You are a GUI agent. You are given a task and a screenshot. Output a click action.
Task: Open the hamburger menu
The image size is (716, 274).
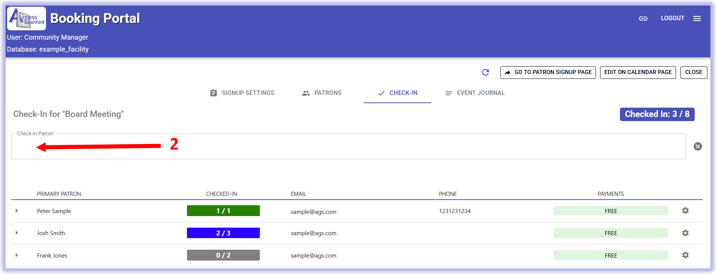click(697, 18)
